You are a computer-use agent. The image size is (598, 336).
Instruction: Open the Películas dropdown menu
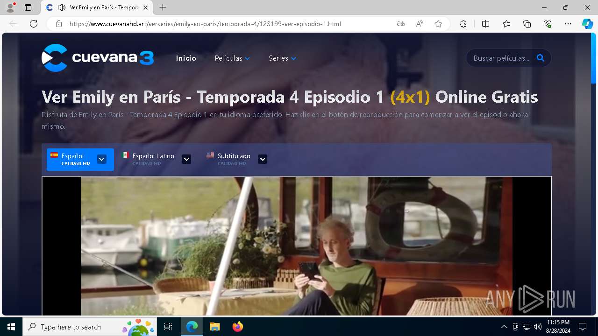coord(232,58)
